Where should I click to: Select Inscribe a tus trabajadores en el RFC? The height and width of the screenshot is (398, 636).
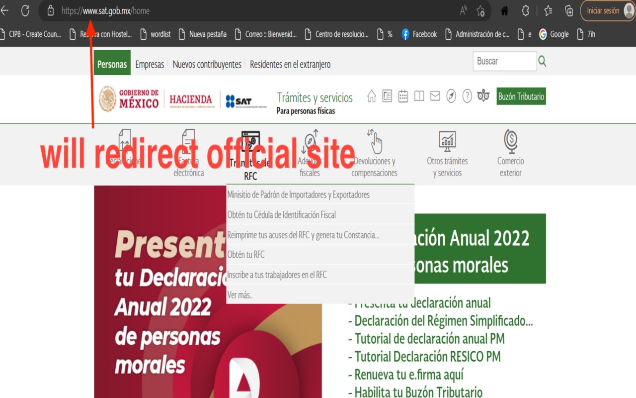pos(320,275)
